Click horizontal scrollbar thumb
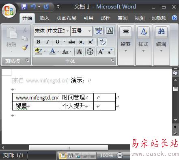The image size is (179, 160). (69, 148)
